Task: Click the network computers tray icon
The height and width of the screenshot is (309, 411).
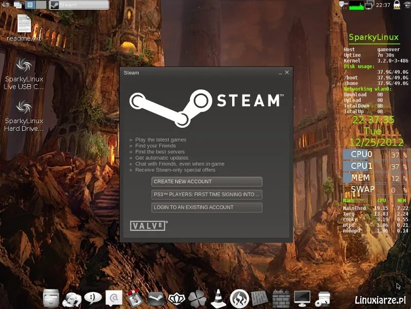Action: point(369,5)
